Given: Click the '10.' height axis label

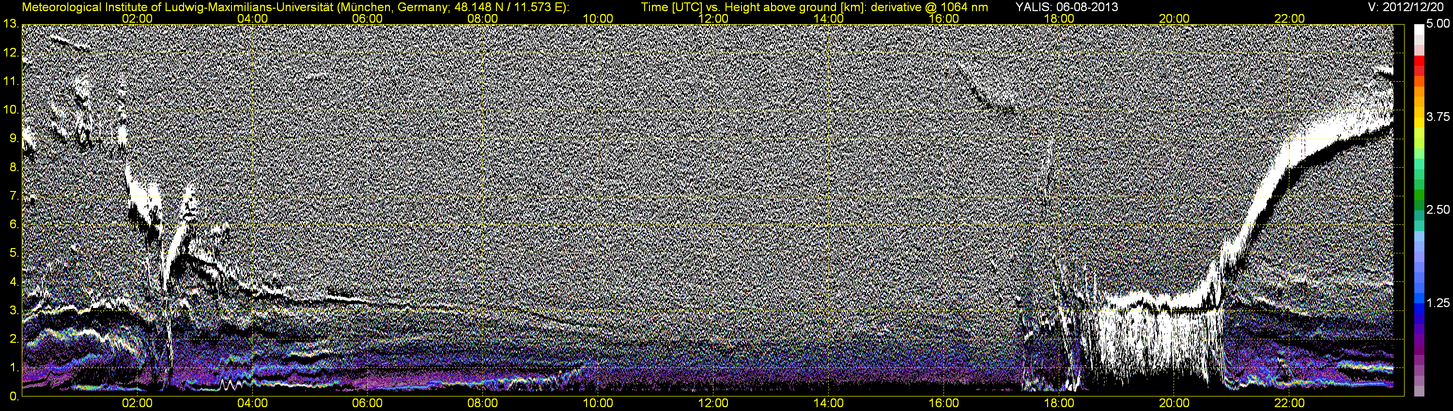Looking at the screenshot, I should pos(10,110).
